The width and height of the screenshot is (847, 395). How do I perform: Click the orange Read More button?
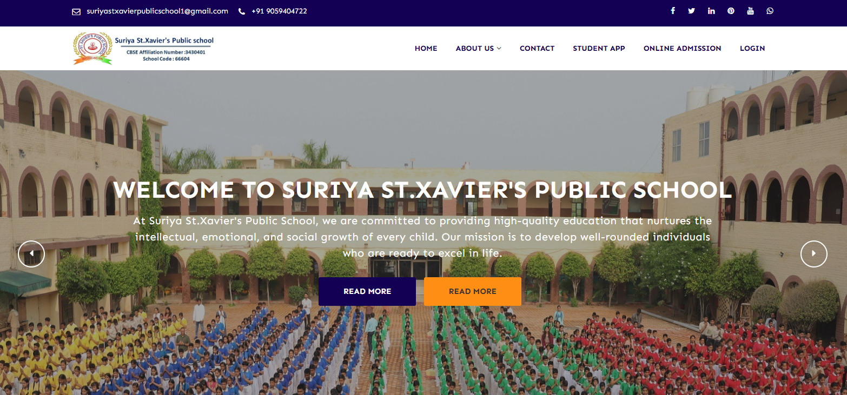(x=473, y=291)
